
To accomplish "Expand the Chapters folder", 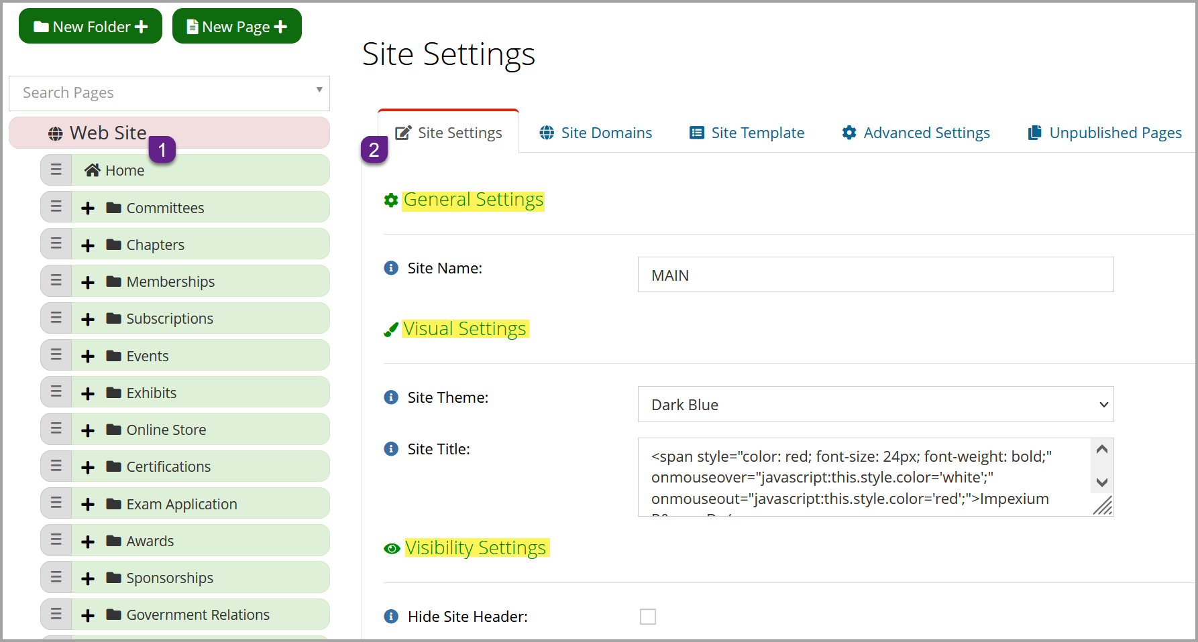I will tap(88, 245).
